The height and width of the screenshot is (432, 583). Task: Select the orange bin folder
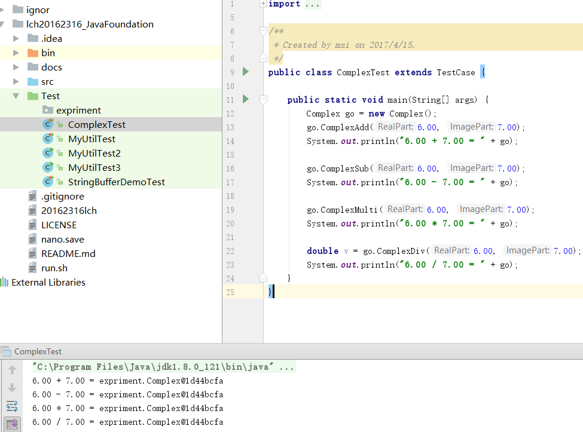pos(48,53)
